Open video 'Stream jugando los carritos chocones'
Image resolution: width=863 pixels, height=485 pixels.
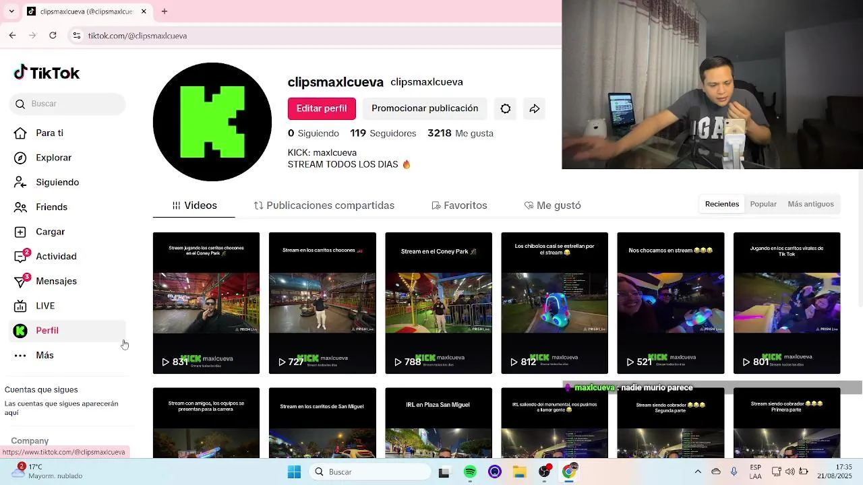(x=206, y=303)
